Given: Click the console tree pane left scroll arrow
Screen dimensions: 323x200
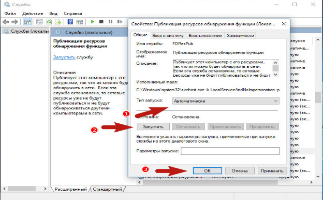Looking at the screenshot, I should point(5,189).
